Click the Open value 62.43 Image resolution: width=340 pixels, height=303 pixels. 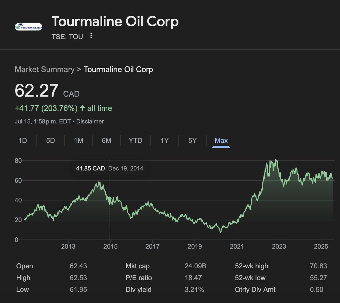[78, 266]
